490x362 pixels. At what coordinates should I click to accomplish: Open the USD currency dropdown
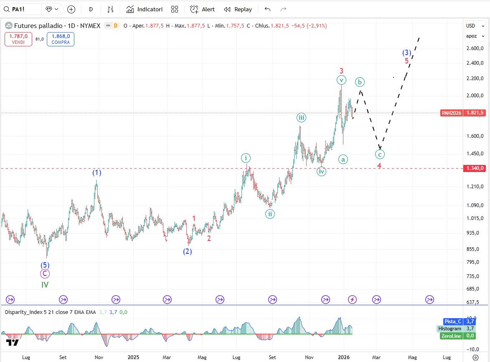click(475, 25)
